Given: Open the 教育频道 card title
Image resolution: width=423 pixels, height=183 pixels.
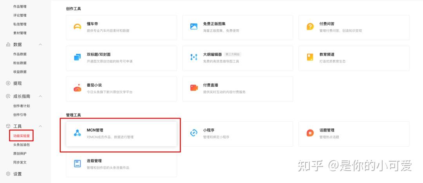Looking at the screenshot, I should point(327,55).
